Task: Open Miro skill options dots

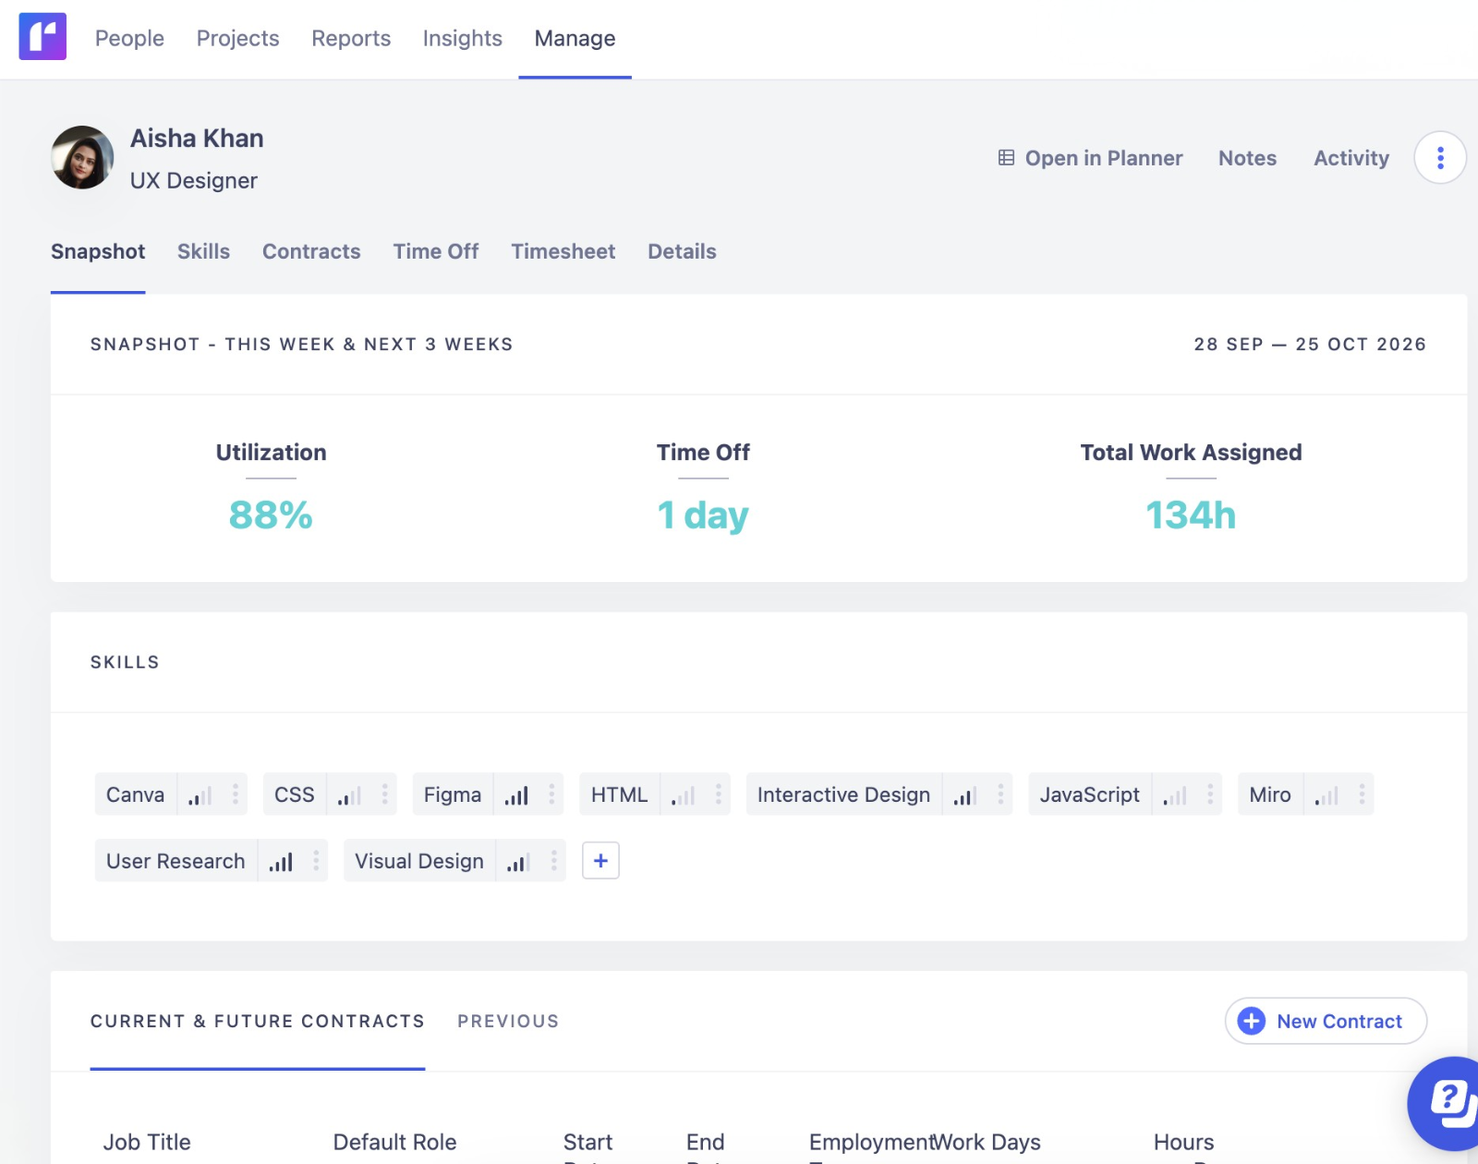Action: point(1363,794)
